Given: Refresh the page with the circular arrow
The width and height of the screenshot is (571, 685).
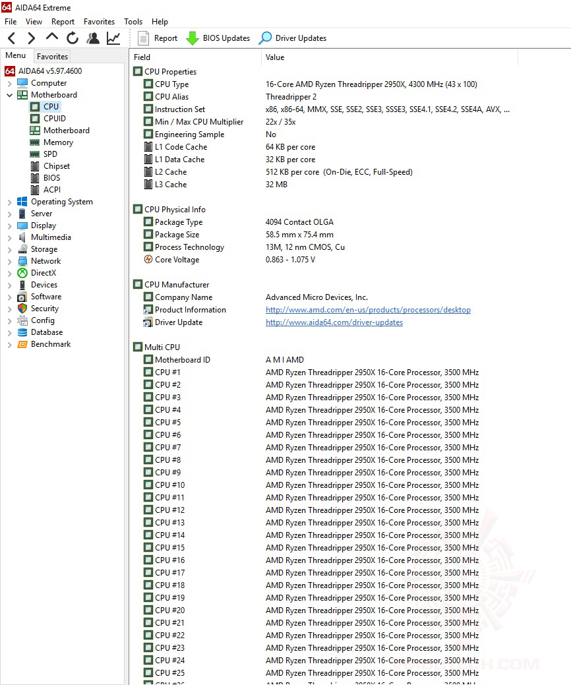Looking at the screenshot, I should click(73, 38).
